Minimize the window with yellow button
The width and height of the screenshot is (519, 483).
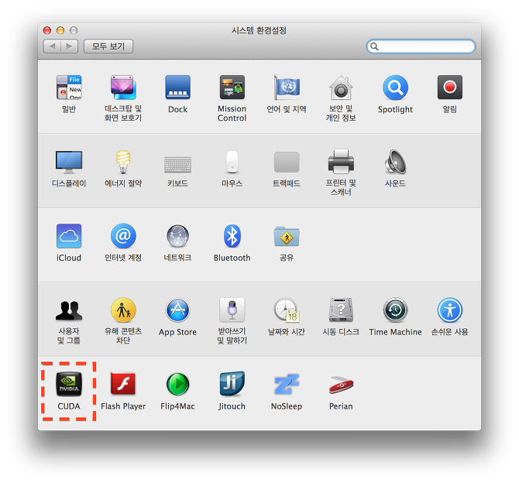pyautogui.click(x=60, y=30)
